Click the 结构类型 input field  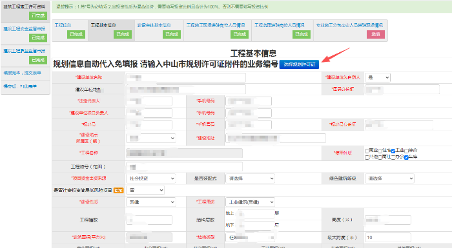(250, 237)
